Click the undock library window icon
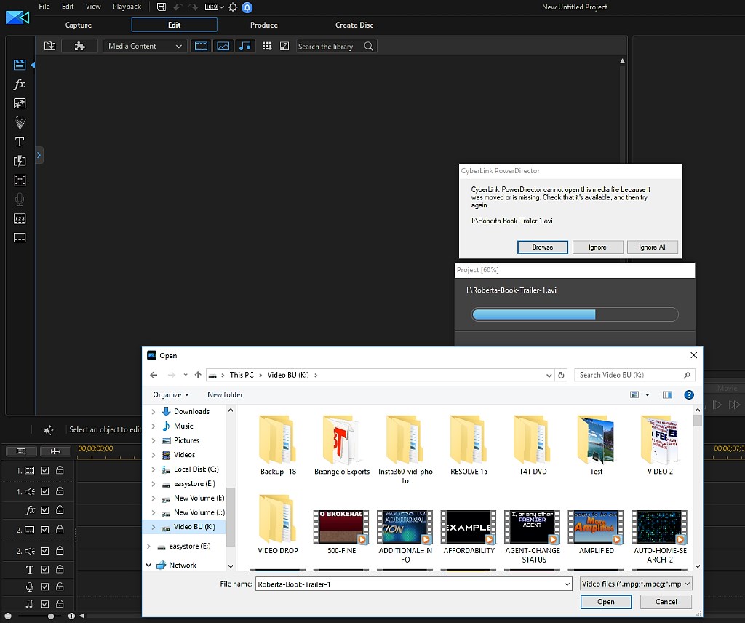The image size is (745, 623). click(x=284, y=46)
